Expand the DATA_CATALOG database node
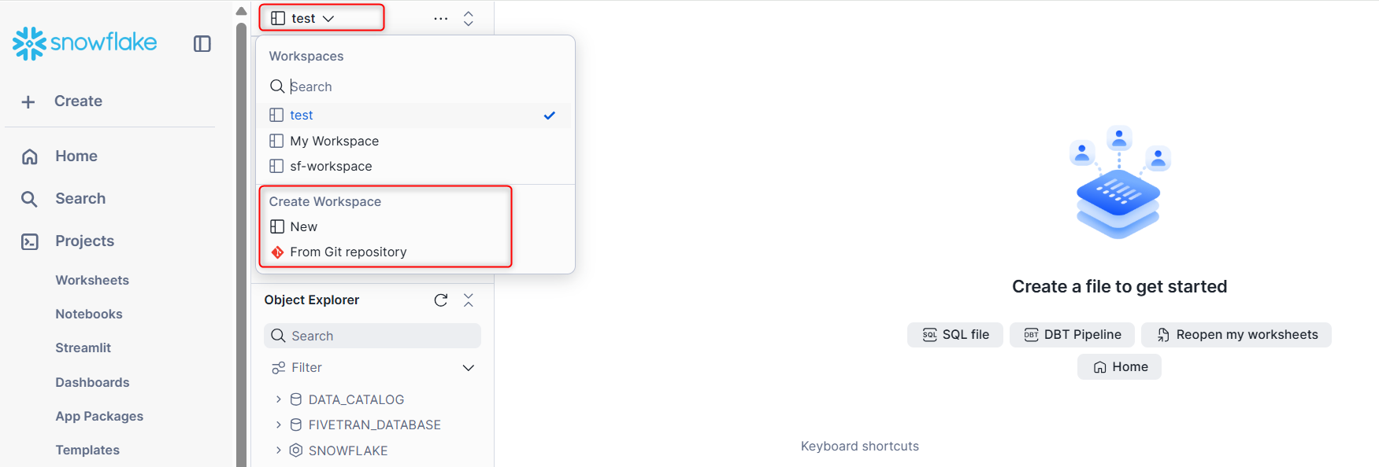The width and height of the screenshot is (1379, 467). 278,399
